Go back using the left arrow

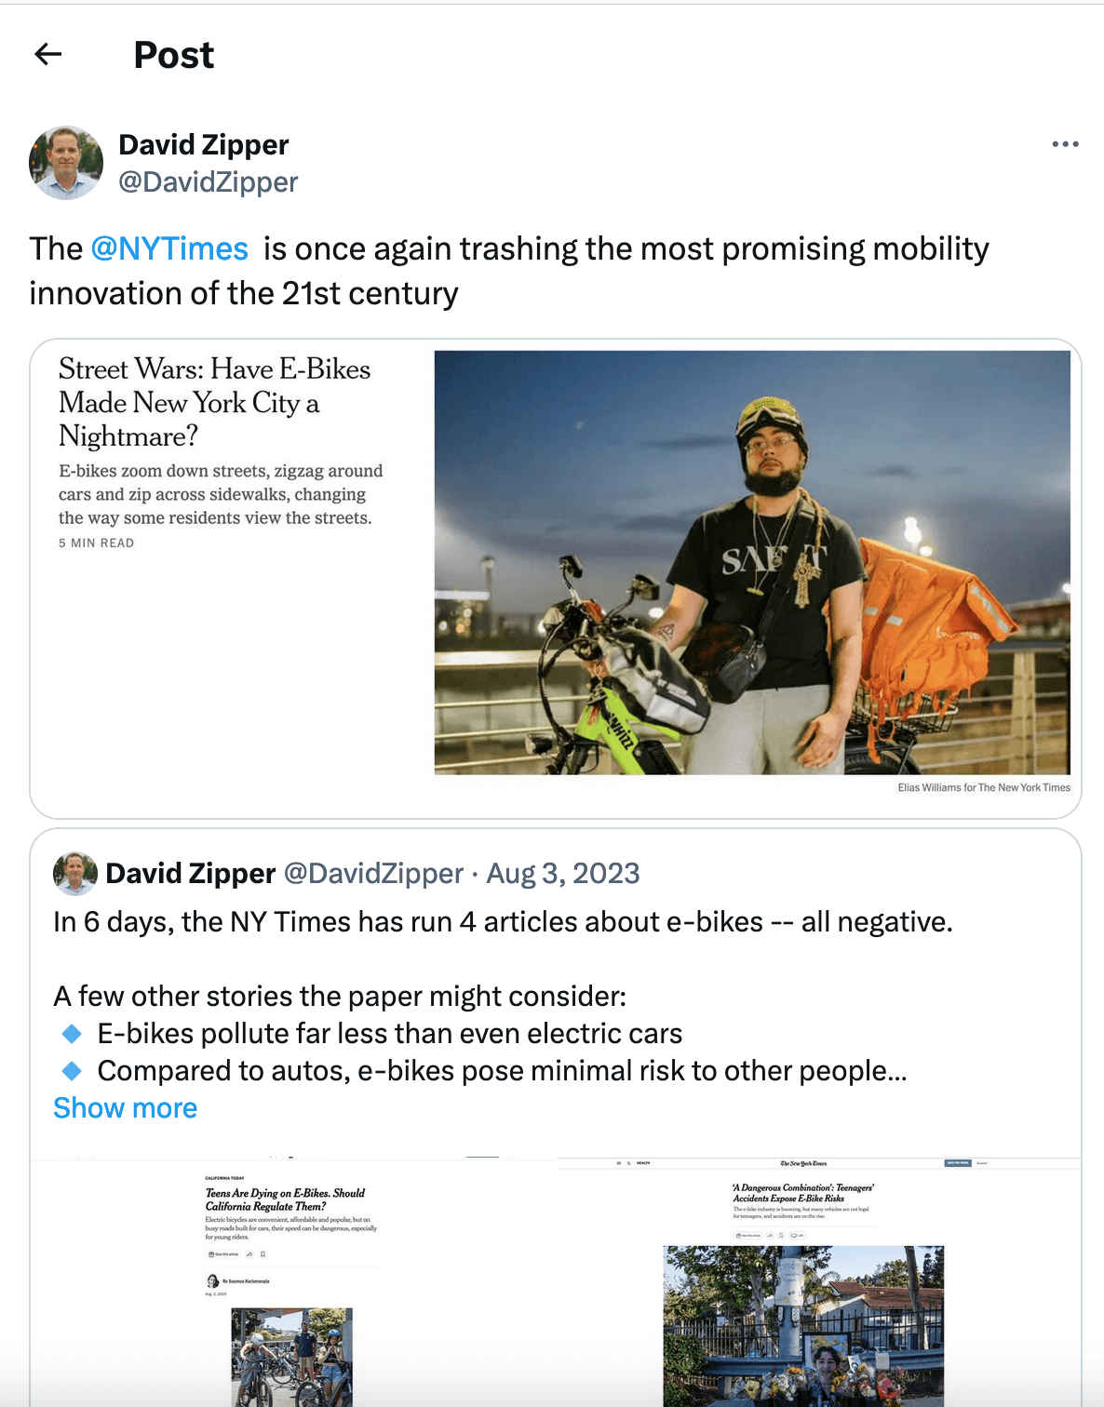point(48,55)
